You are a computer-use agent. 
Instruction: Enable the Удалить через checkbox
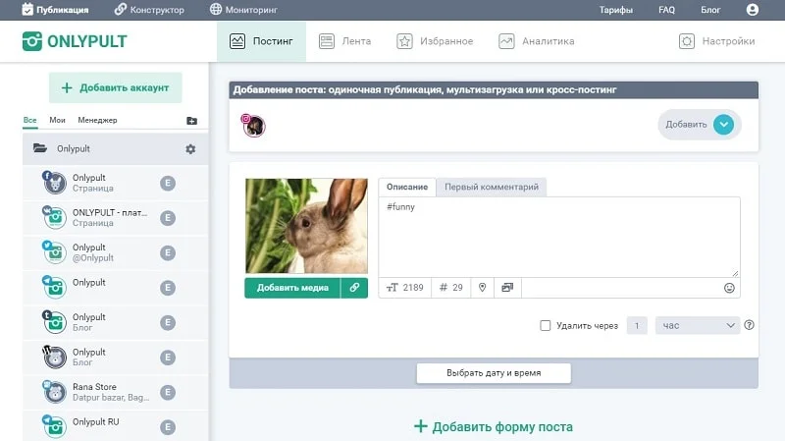[546, 325]
